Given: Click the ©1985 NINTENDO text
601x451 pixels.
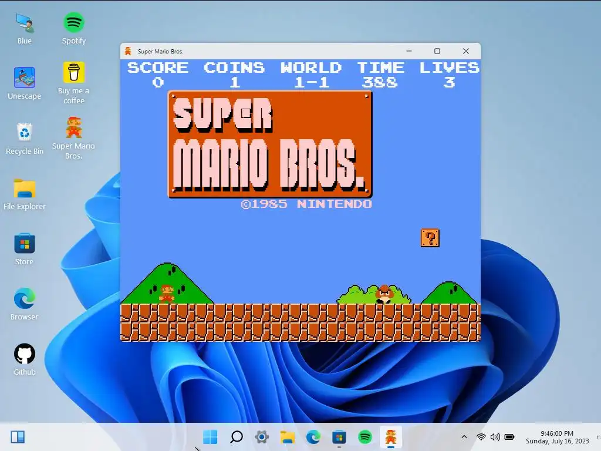Looking at the screenshot, I should coord(306,204).
